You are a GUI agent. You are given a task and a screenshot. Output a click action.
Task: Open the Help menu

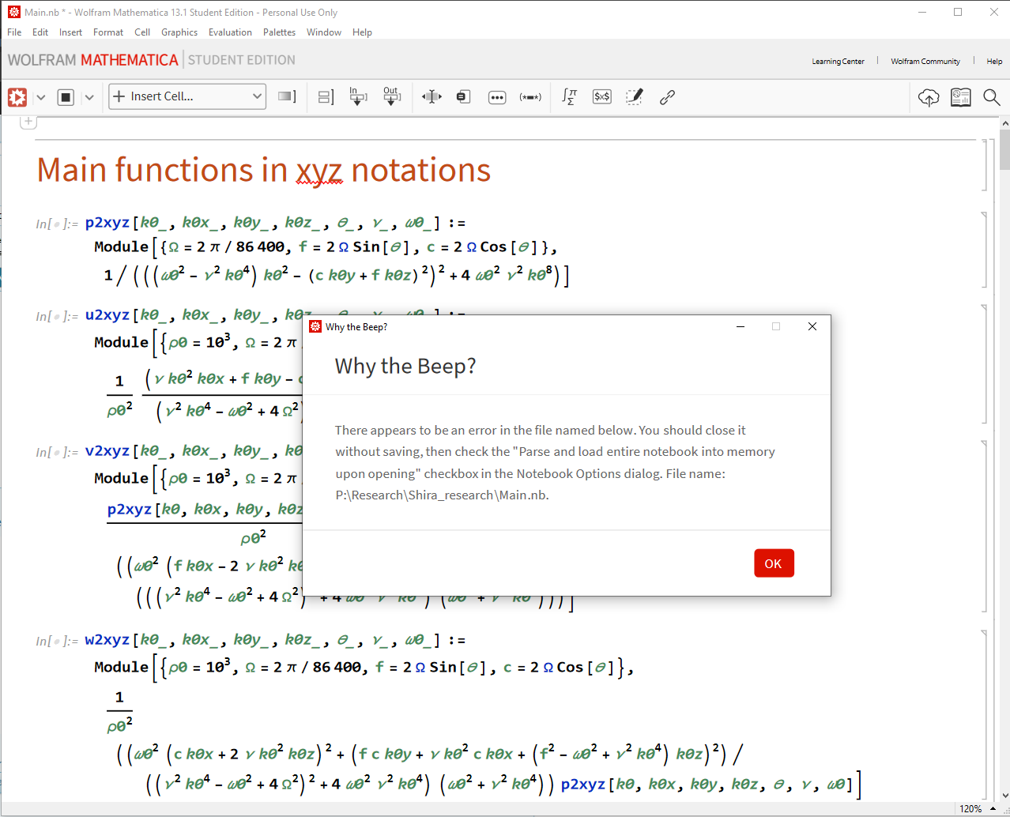362,32
